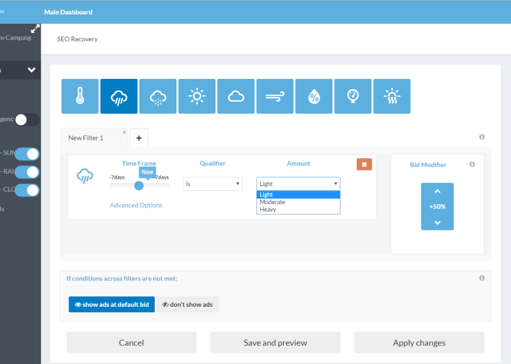Toggle the SUN campaign switch in sidebar
This screenshot has height=364, width=511.
tap(27, 154)
